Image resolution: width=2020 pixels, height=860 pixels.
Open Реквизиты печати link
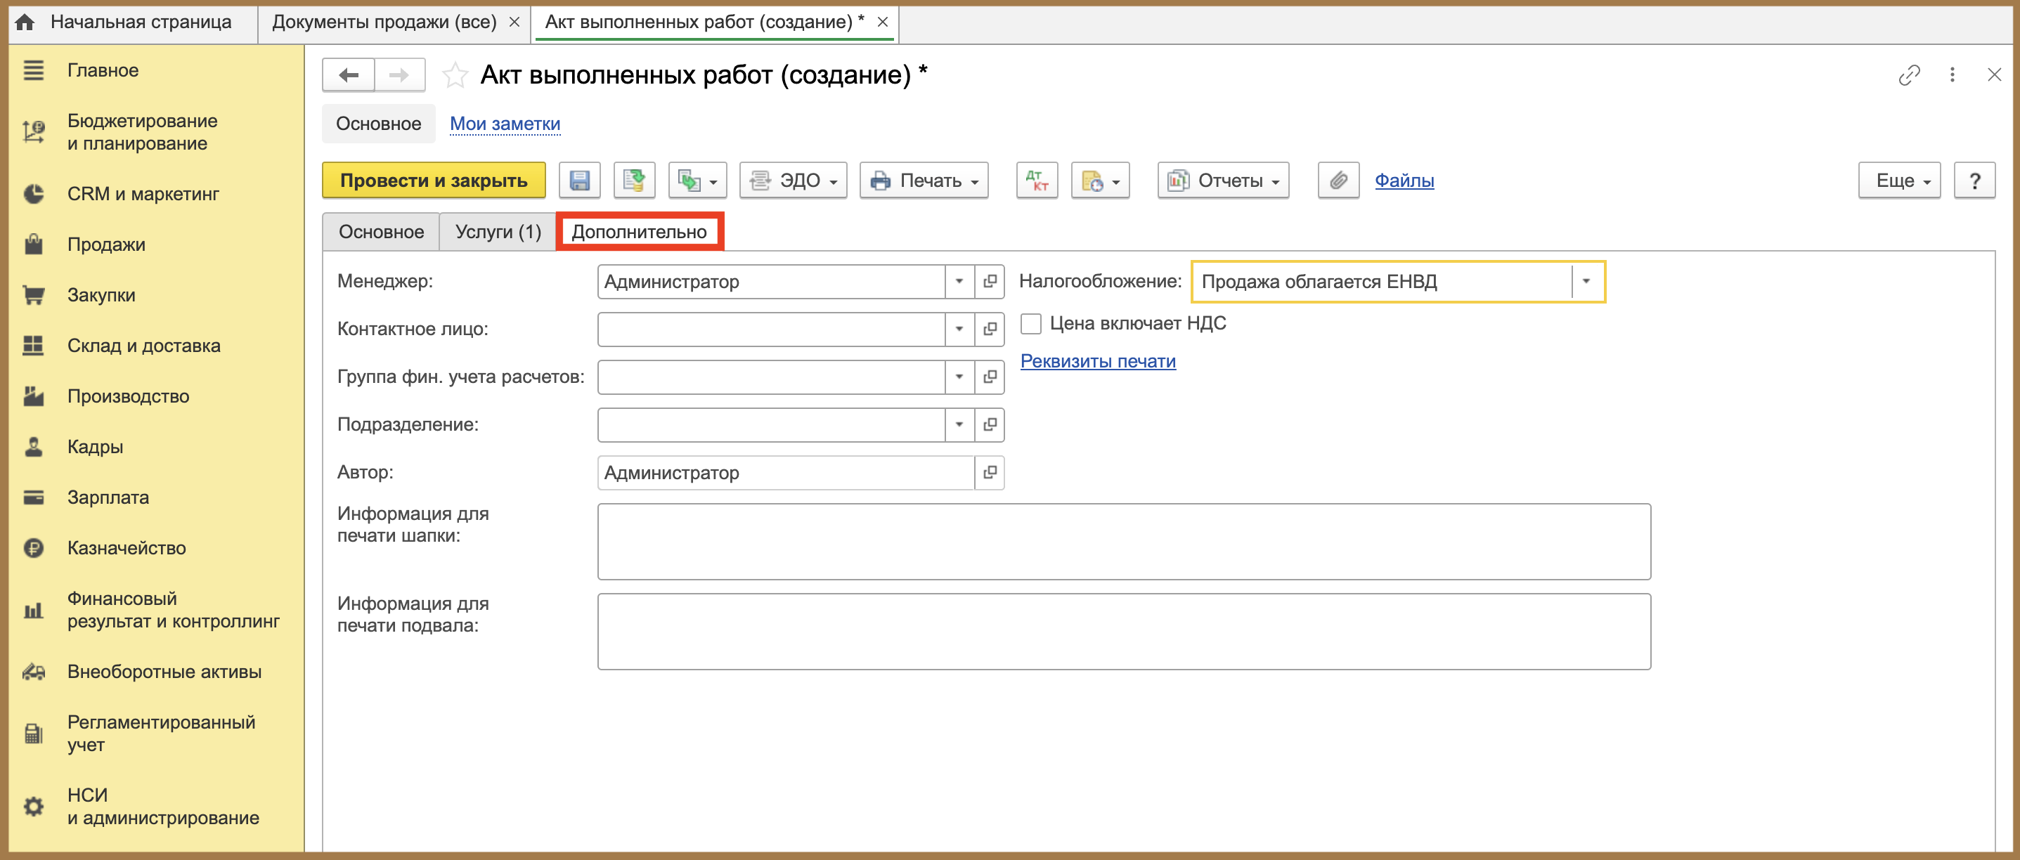(1098, 361)
